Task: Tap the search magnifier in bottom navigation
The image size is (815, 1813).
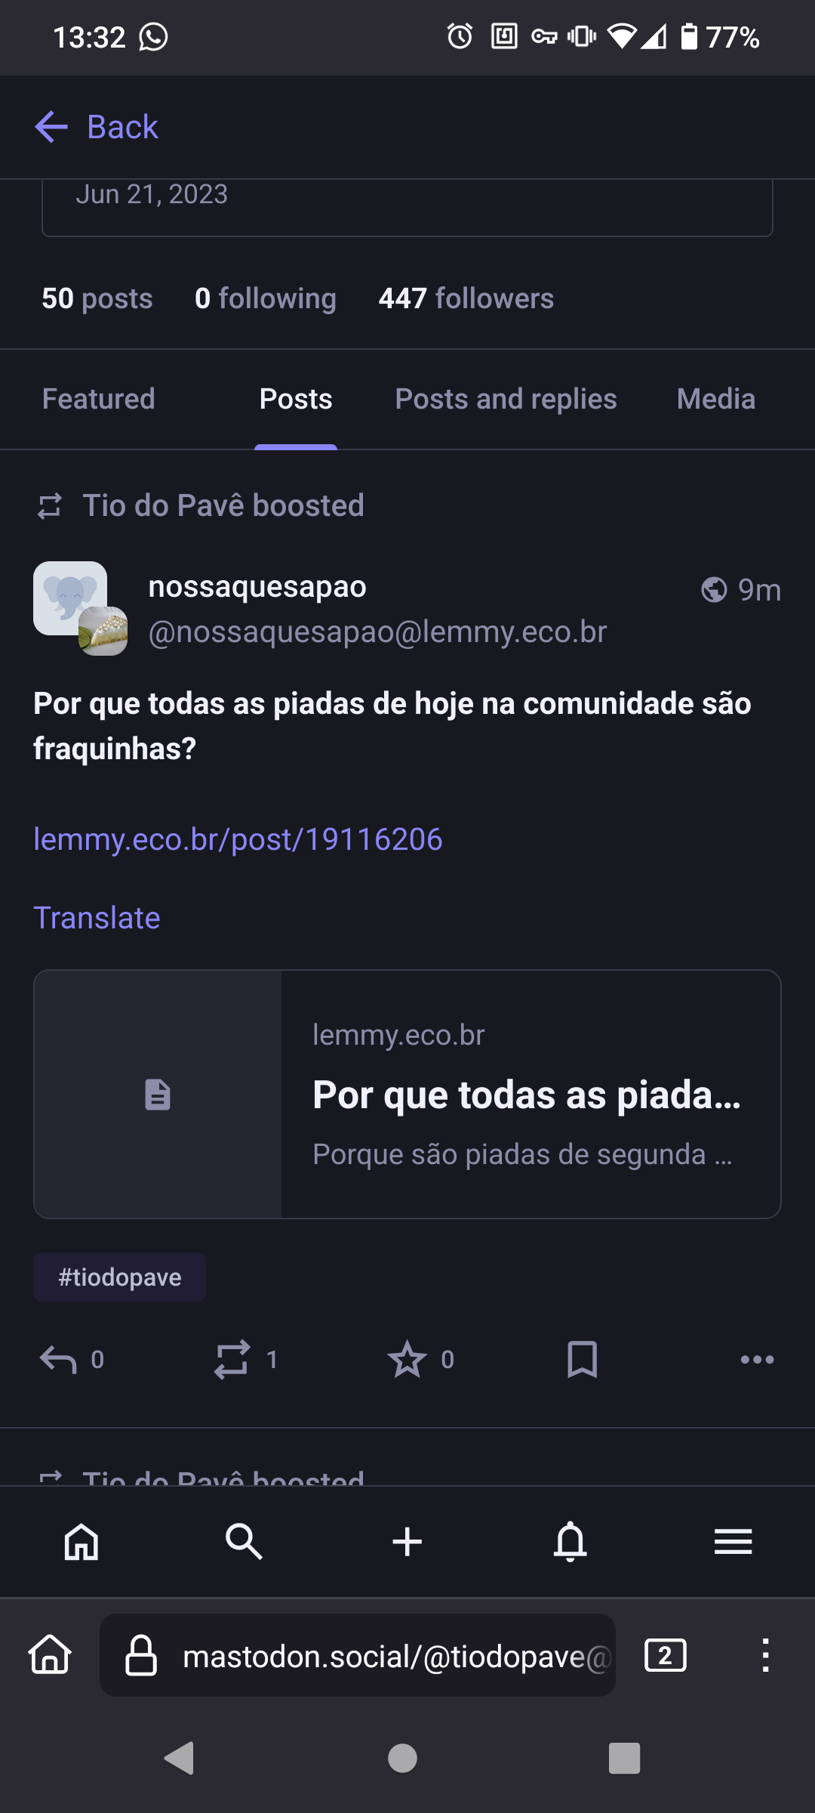Action: (244, 1541)
